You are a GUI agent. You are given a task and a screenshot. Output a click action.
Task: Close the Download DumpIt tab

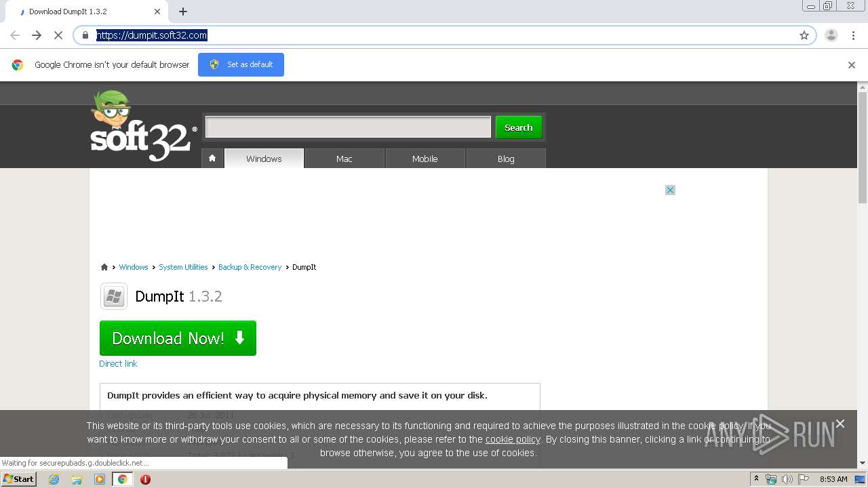(157, 12)
